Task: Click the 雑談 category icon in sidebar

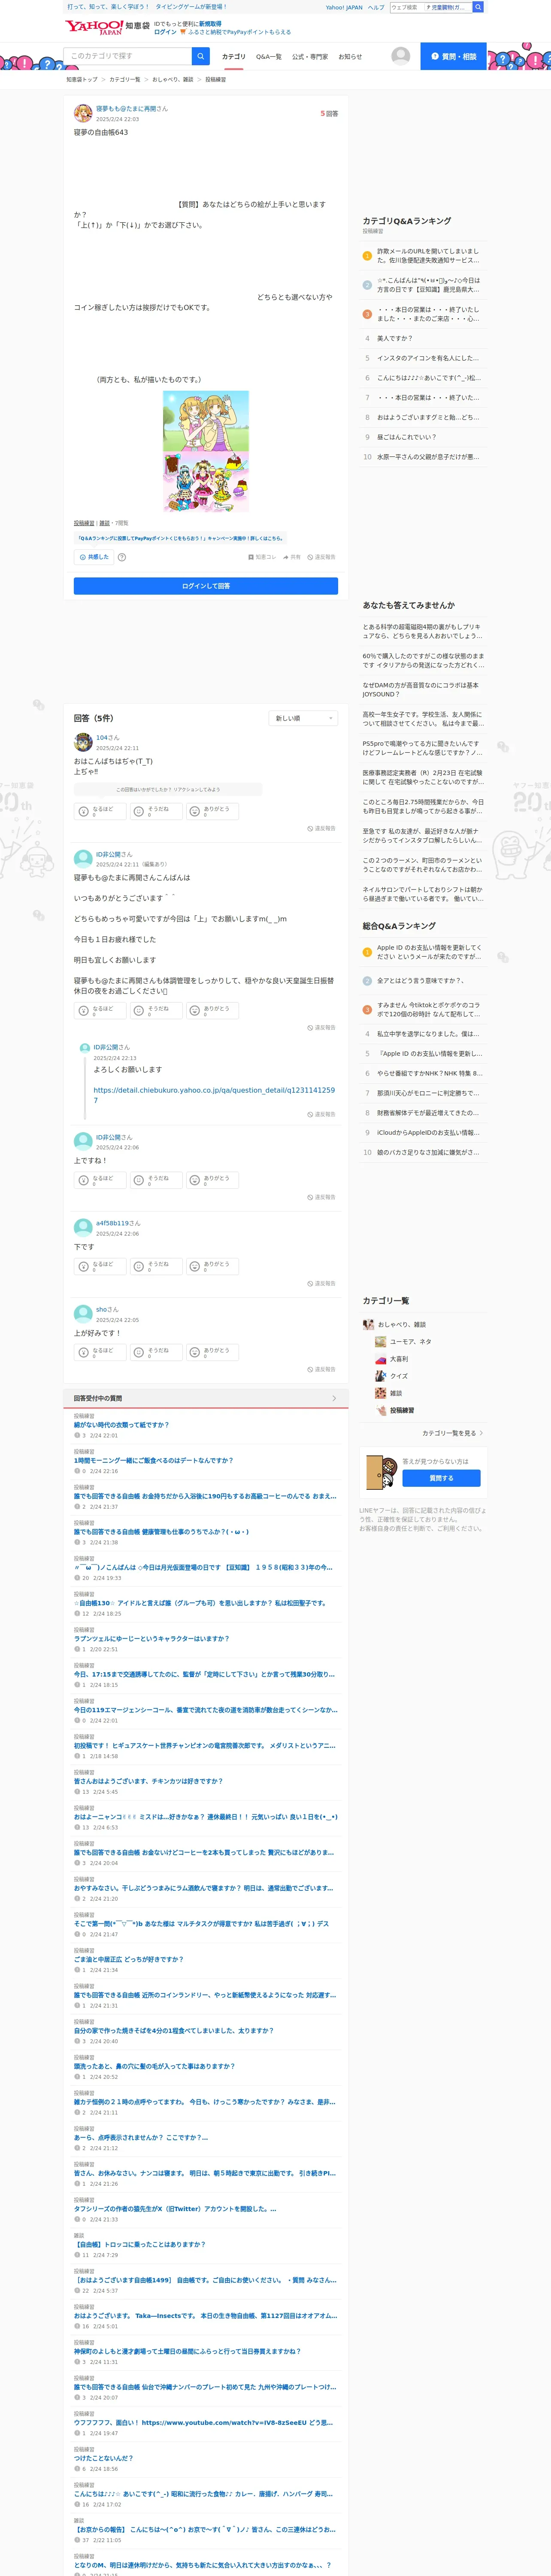Action: (x=380, y=1393)
